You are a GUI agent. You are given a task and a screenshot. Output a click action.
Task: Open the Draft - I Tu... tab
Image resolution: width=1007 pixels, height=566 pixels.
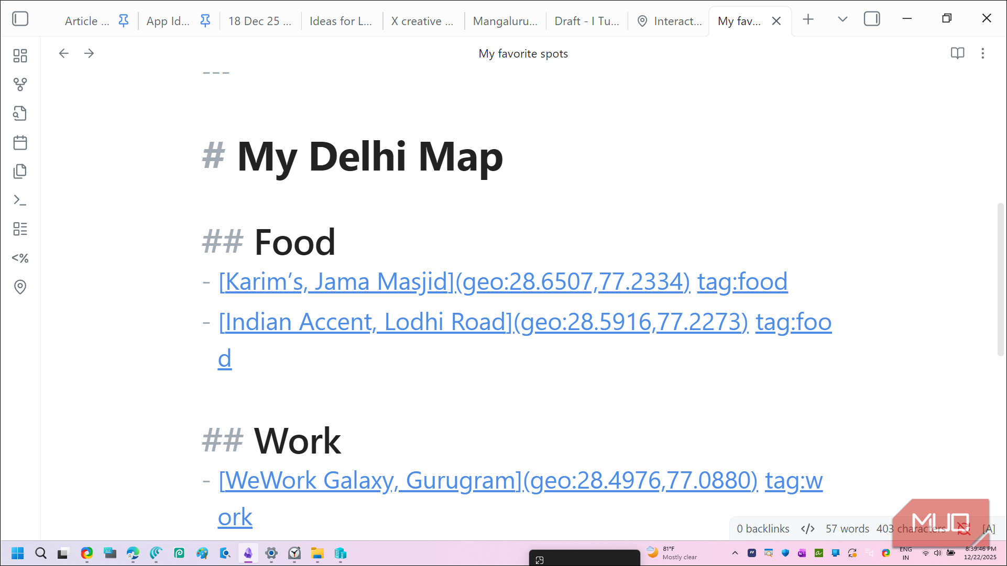pos(587,21)
